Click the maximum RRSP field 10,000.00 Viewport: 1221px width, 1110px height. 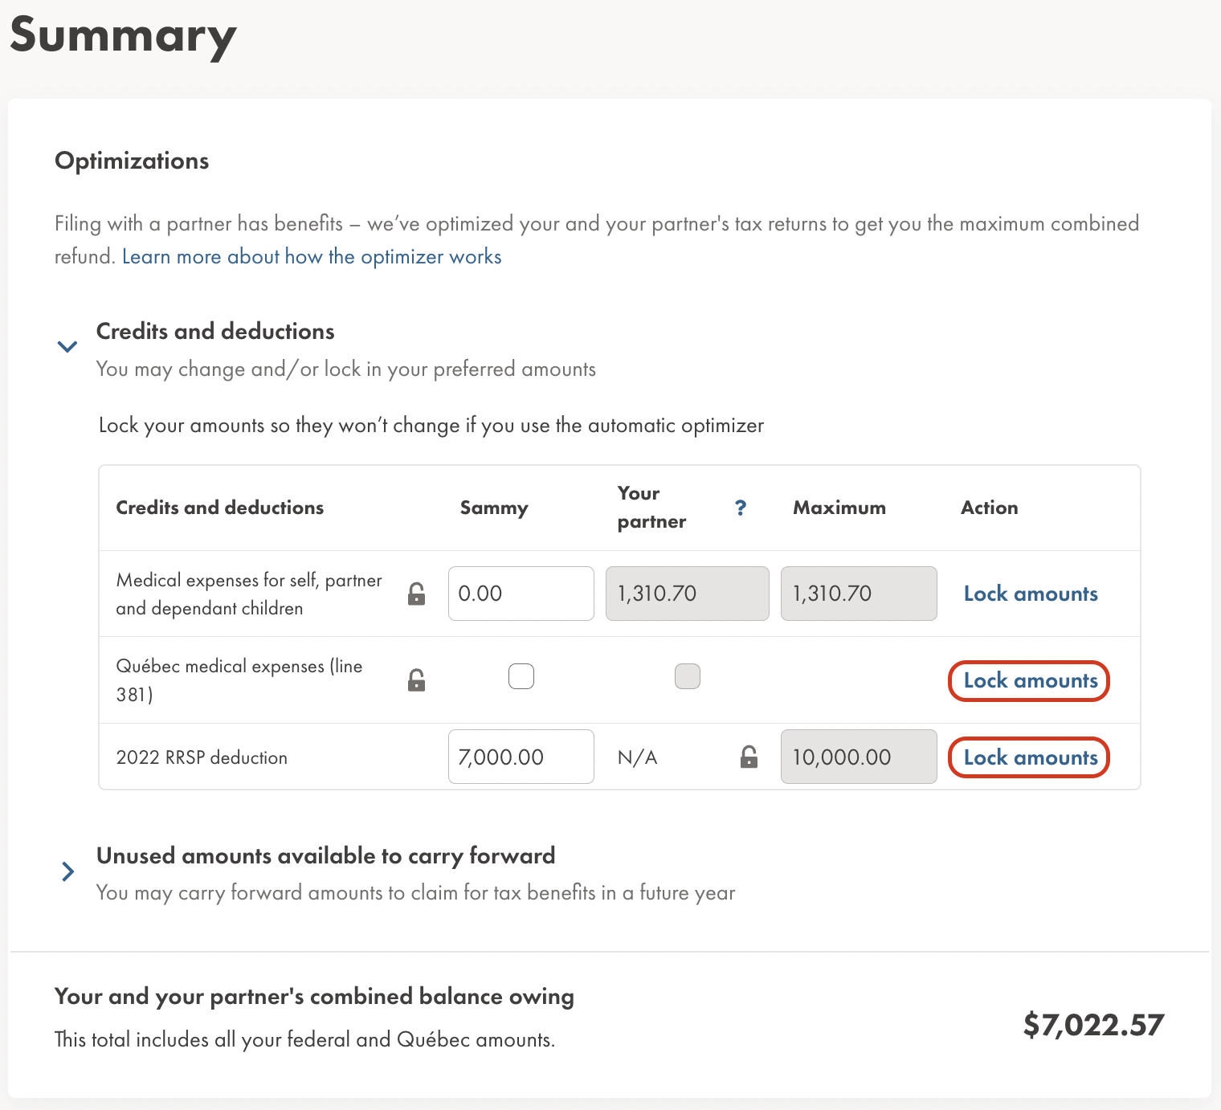[x=859, y=757]
